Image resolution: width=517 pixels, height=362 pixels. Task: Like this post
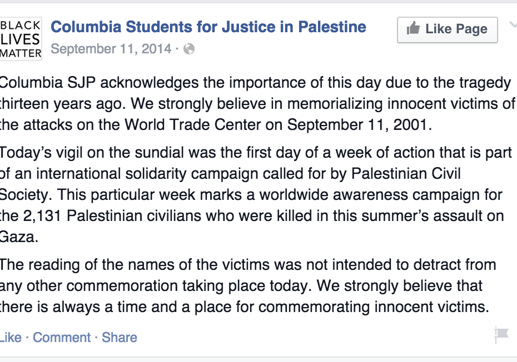[x=11, y=338]
